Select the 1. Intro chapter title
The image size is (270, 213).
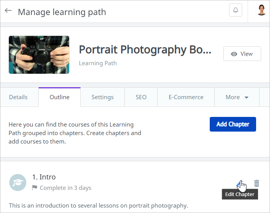[x=44, y=177]
